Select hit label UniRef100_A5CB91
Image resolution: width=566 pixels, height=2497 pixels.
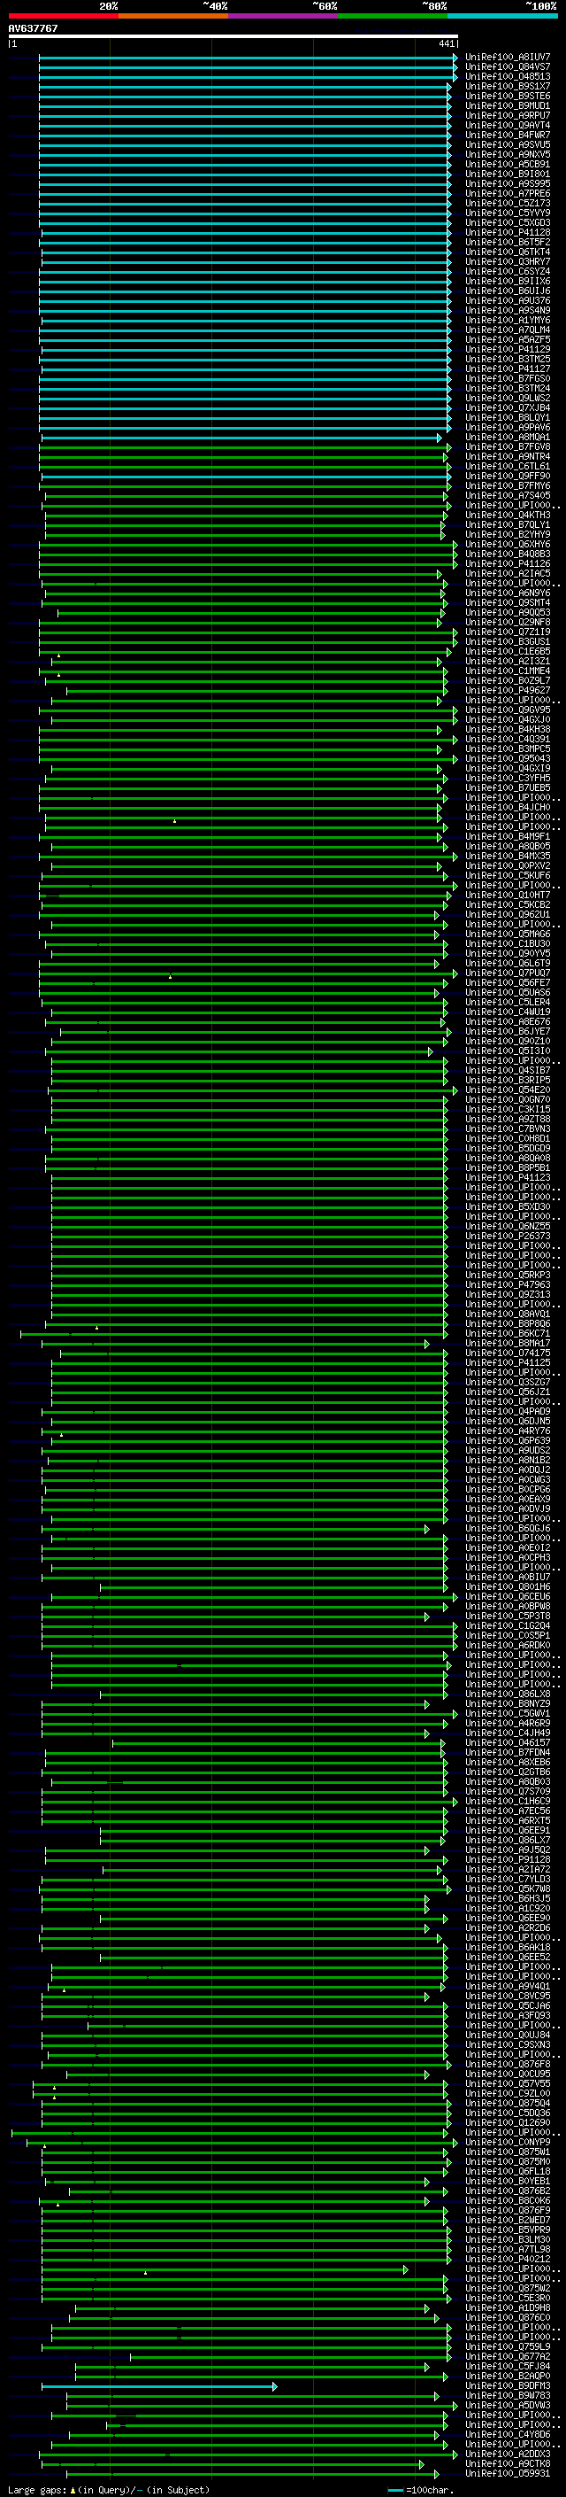pyautogui.click(x=508, y=164)
